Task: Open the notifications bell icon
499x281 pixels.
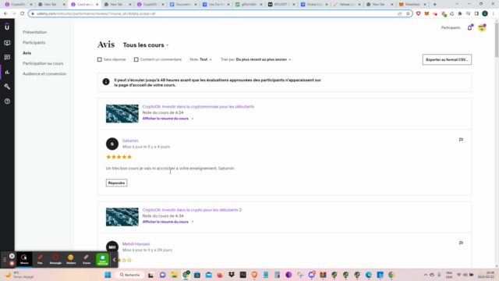Action: coord(469,28)
